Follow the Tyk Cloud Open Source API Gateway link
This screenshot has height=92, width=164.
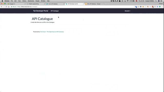coord(52,32)
